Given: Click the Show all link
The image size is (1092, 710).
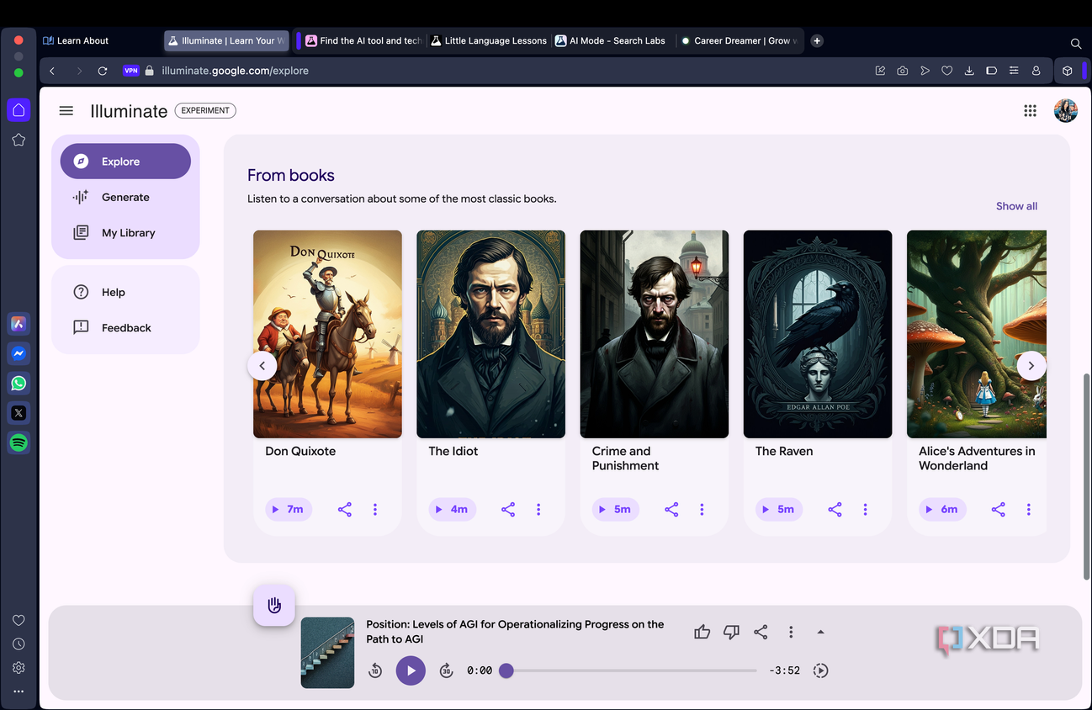Looking at the screenshot, I should pos(1016,206).
